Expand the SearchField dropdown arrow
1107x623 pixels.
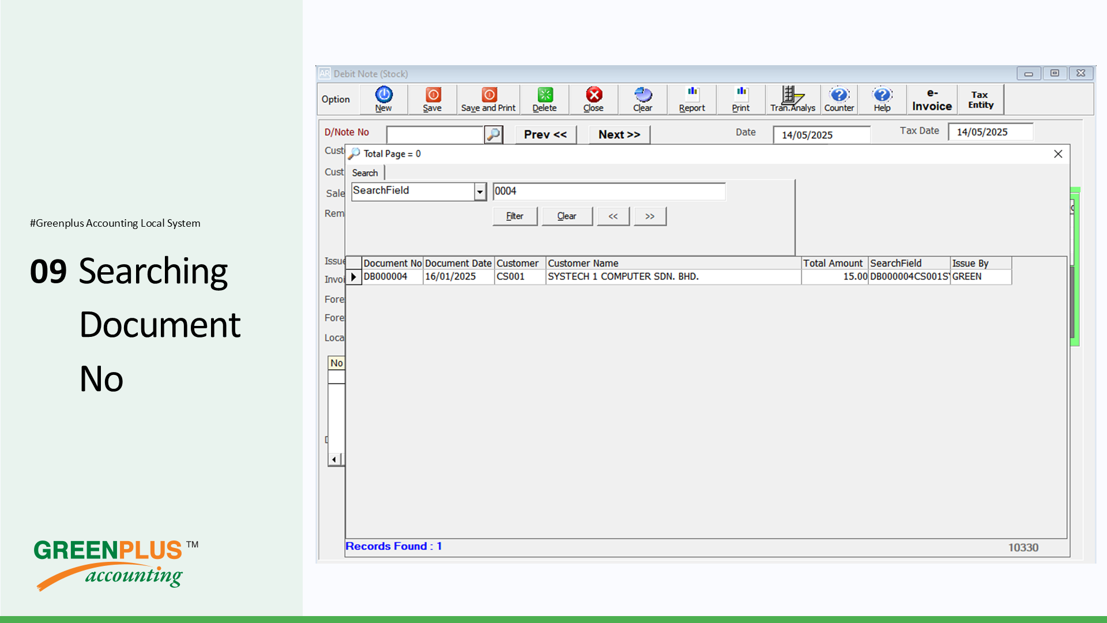coord(480,192)
